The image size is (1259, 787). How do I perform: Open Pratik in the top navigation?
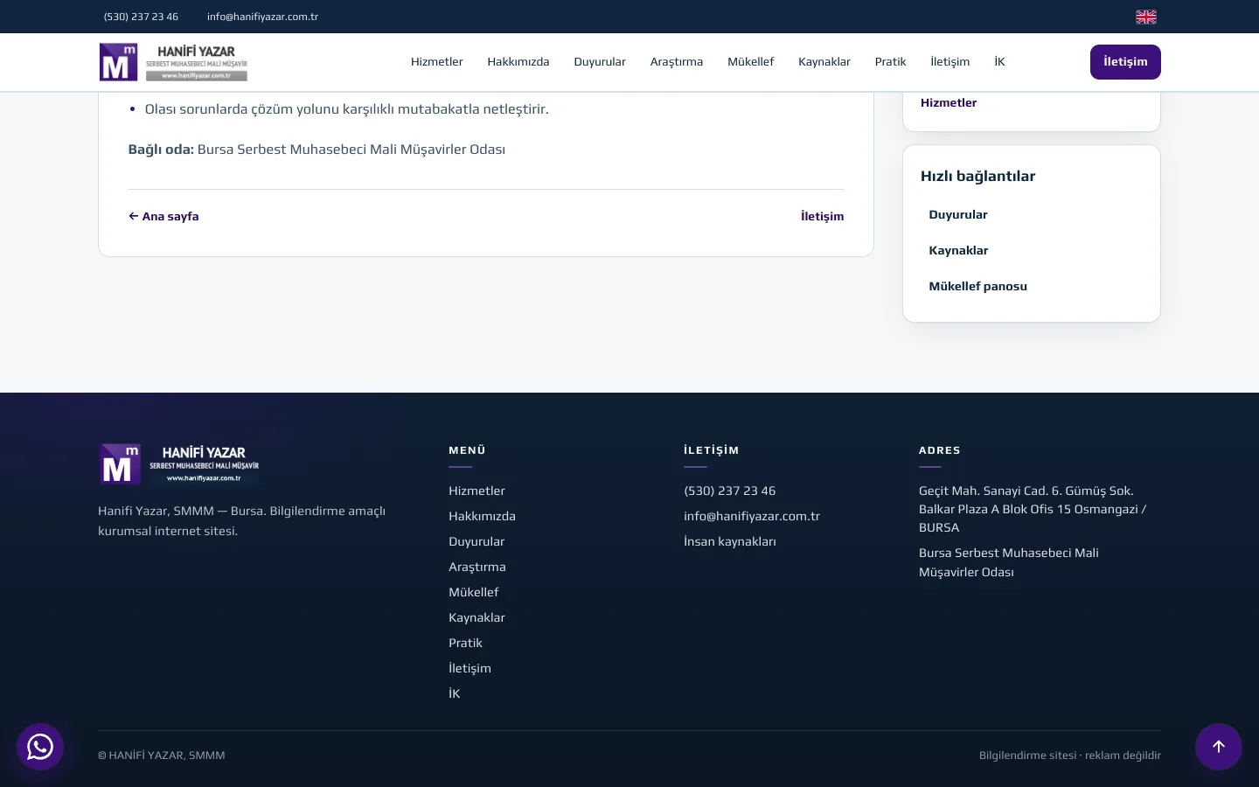point(890,62)
